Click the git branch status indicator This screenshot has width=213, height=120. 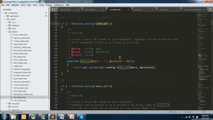pyautogui.click(x=173, y=112)
